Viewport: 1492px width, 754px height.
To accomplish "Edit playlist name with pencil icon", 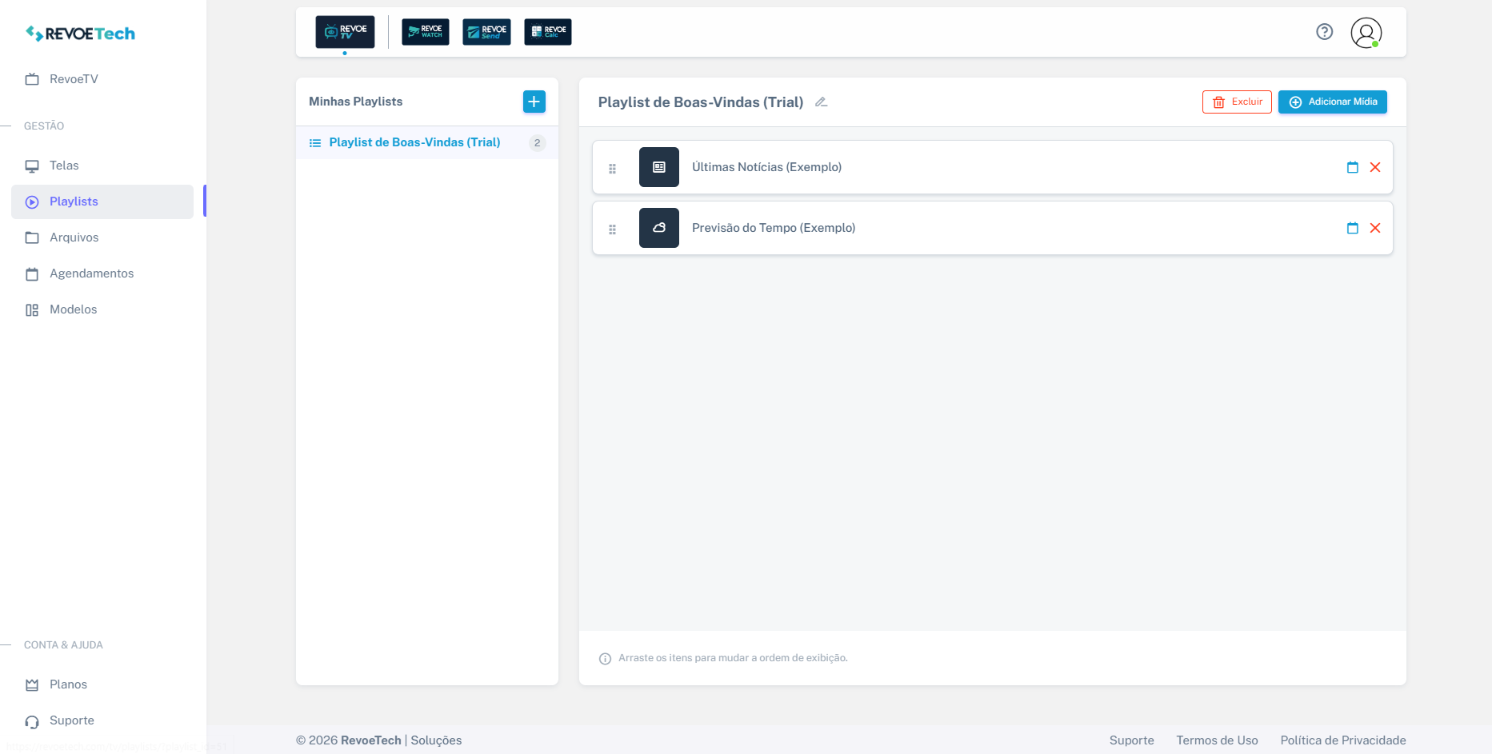I will (821, 102).
